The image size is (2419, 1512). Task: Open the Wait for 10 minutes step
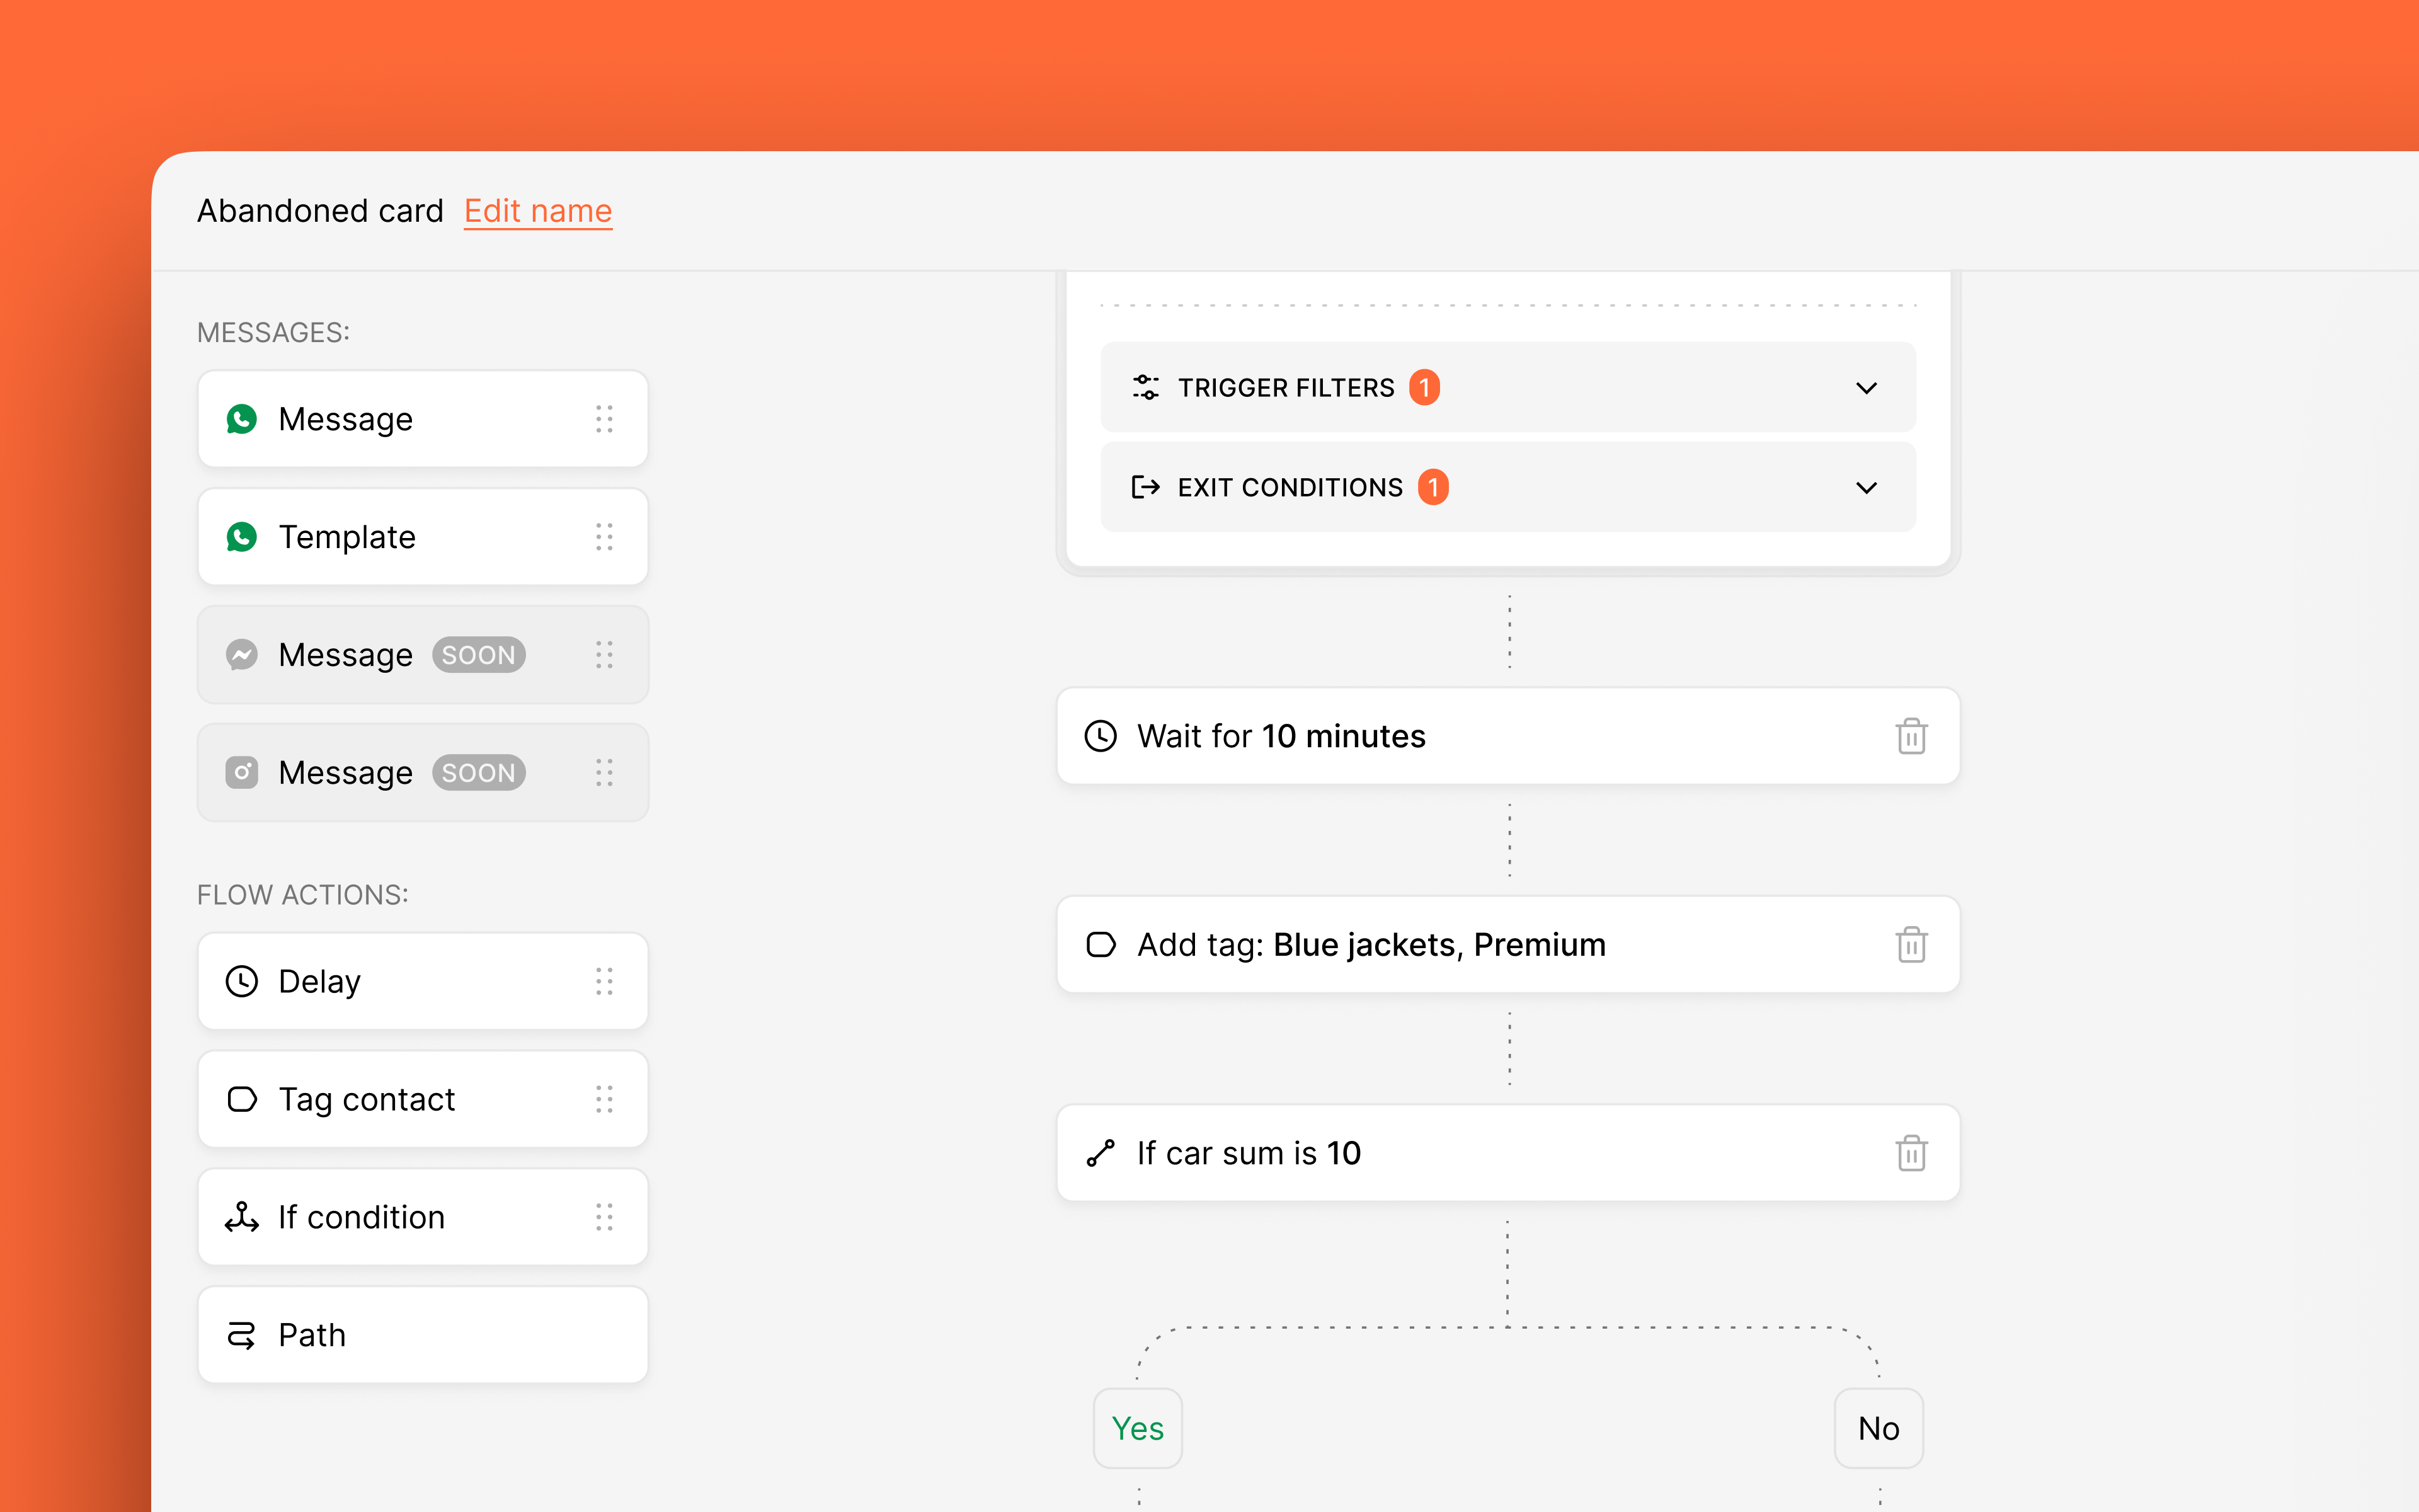coord(1507,736)
